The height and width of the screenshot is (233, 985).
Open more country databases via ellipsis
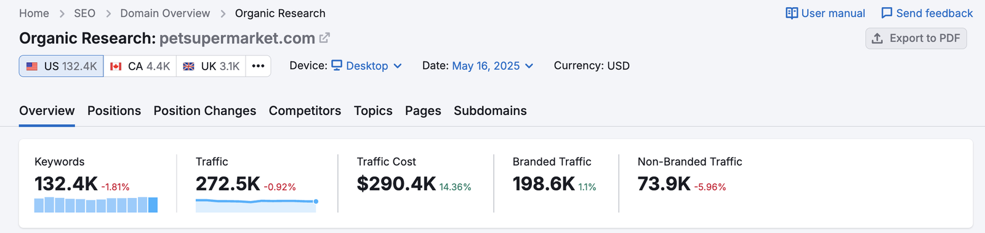[x=259, y=66]
